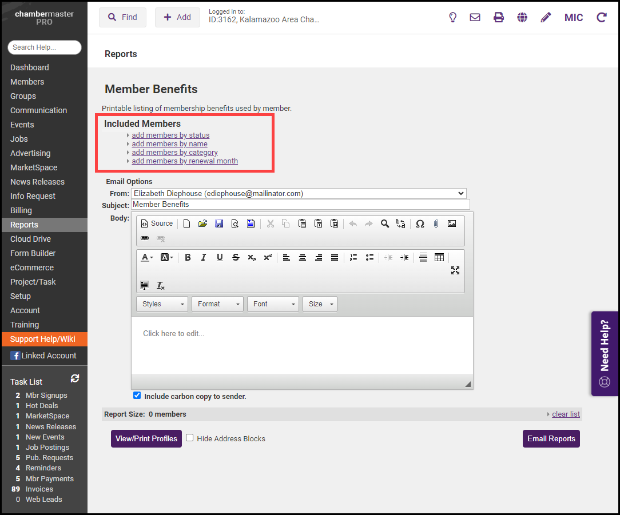Viewport: 620px width, 515px height.
Task: Toggle Source view in editor
Action: (157, 223)
